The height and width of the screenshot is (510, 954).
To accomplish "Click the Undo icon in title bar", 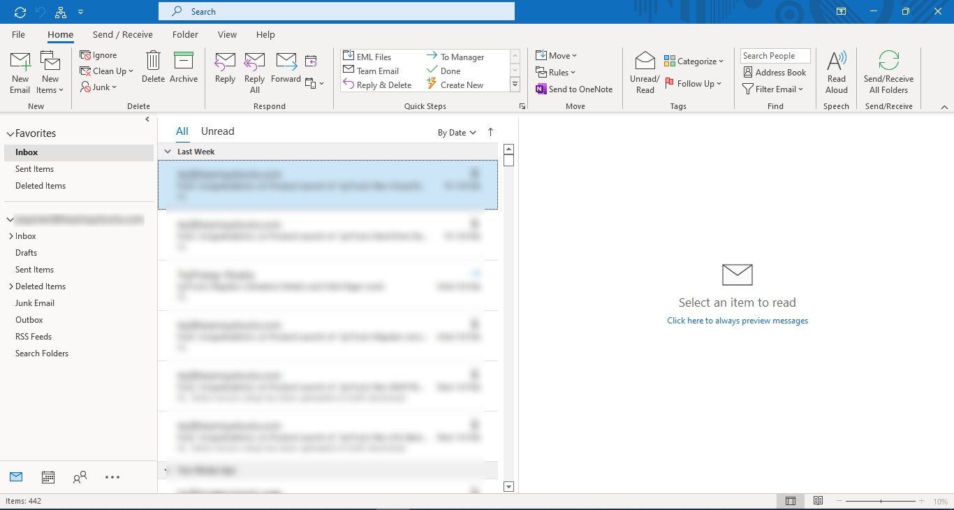I will (41, 12).
